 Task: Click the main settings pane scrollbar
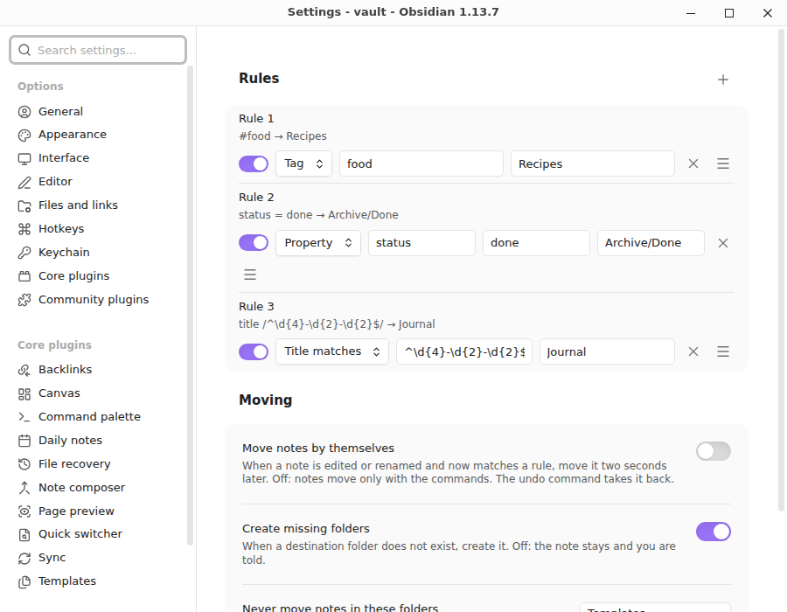point(781,270)
